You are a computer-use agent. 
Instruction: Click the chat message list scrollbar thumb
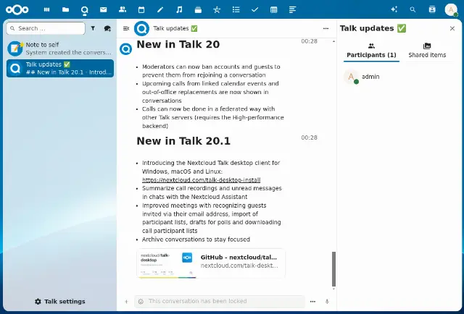click(333, 269)
